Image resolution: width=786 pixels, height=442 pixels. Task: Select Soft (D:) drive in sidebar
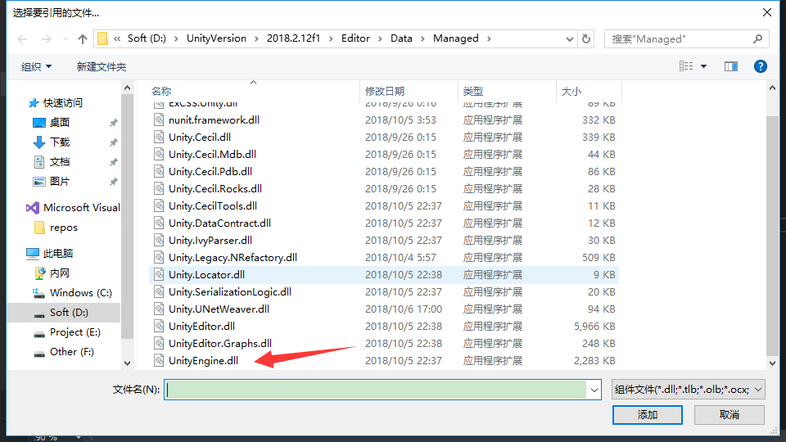pyautogui.click(x=64, y=313)
